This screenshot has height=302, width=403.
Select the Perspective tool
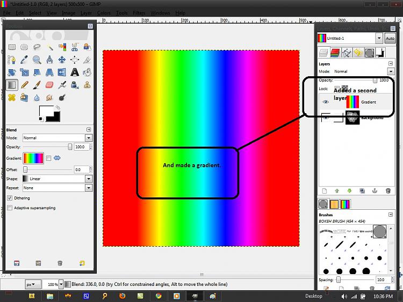point(49,72)
